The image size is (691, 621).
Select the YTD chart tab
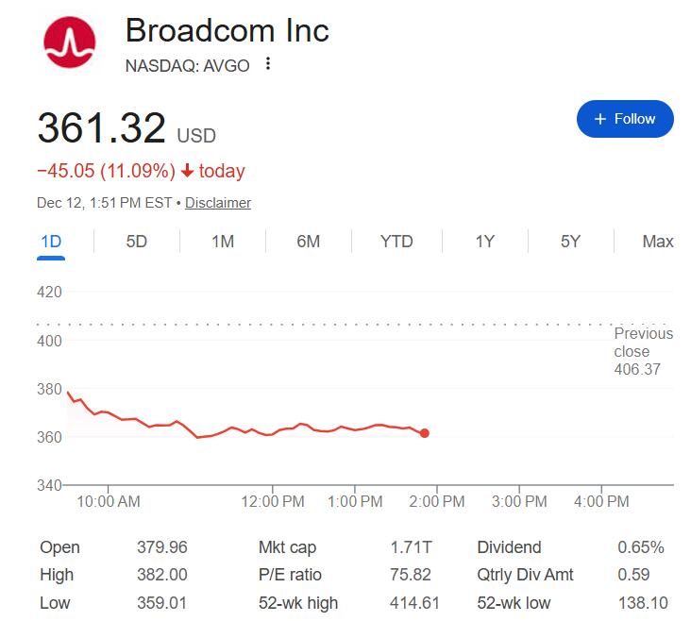coord(396,242)
